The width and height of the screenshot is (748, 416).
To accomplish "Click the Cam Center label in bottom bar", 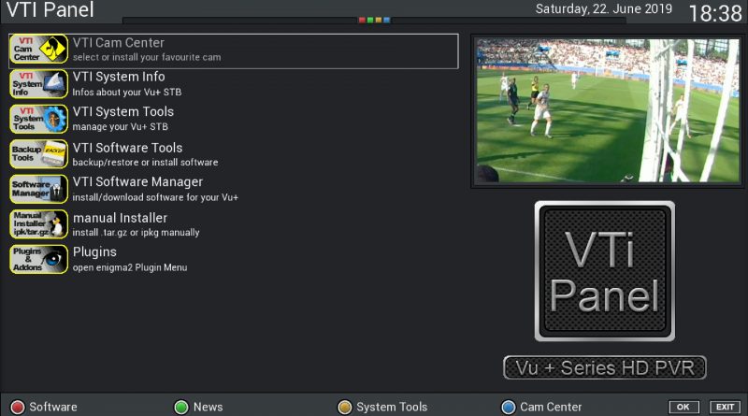I will coord(551,407).
